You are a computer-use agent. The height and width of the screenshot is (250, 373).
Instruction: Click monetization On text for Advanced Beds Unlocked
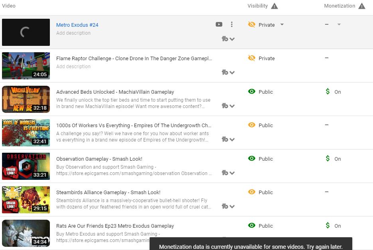(x=337, y=92)
